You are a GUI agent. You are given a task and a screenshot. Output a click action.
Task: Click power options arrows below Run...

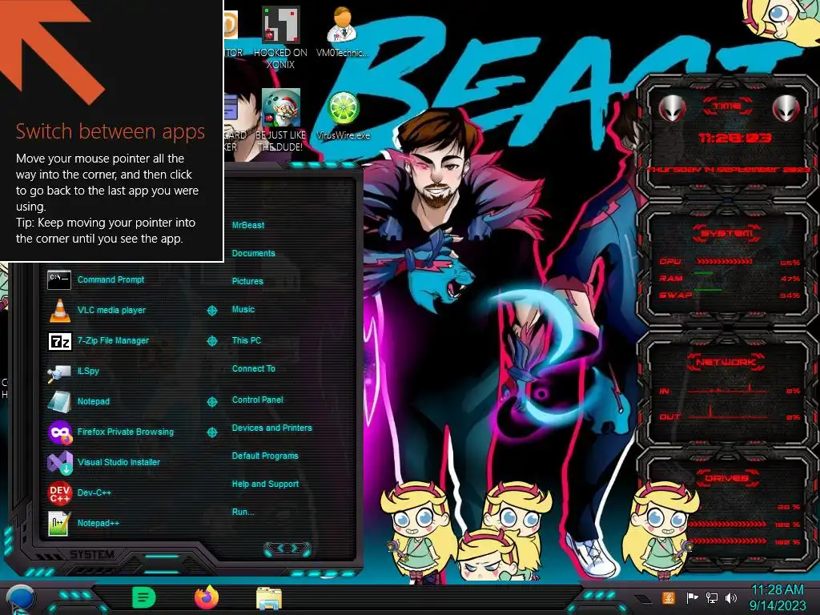coord(287,549)
